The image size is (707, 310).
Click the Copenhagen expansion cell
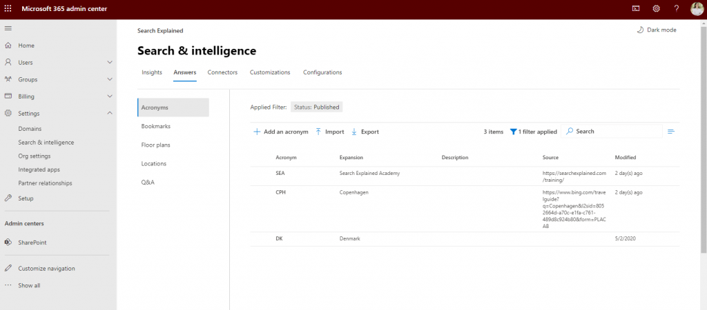354,192
